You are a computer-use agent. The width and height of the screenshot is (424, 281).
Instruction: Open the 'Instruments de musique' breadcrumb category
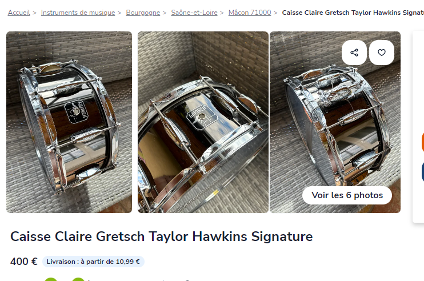click(78, 13)
